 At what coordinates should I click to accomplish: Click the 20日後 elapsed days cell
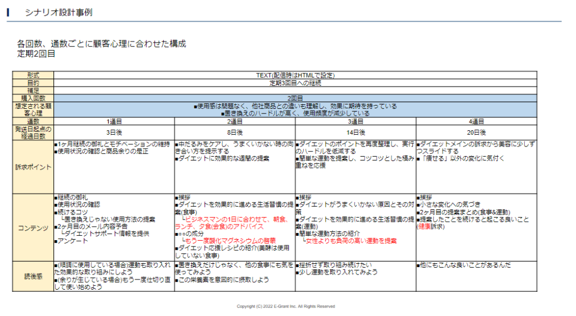(x=476, y=132)
